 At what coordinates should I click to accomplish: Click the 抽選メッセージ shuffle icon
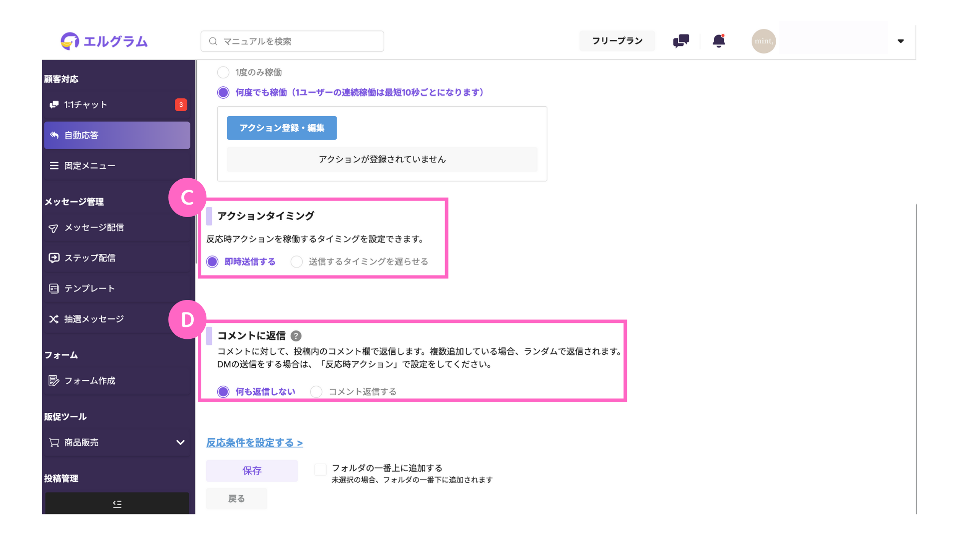[54, 319]
